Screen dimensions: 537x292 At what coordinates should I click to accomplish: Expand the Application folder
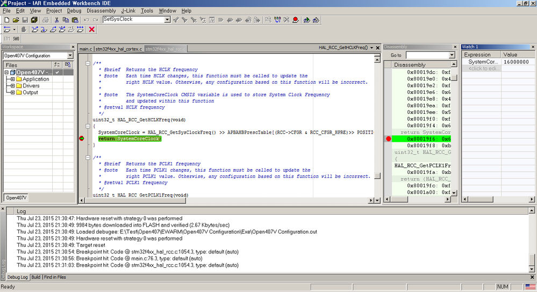[13, 79]
